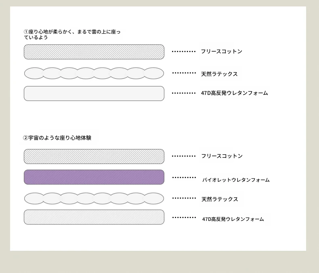Click heading ①座り心地が柔らかく
Screen dimensions: 319x273
[x=72, y=35]
